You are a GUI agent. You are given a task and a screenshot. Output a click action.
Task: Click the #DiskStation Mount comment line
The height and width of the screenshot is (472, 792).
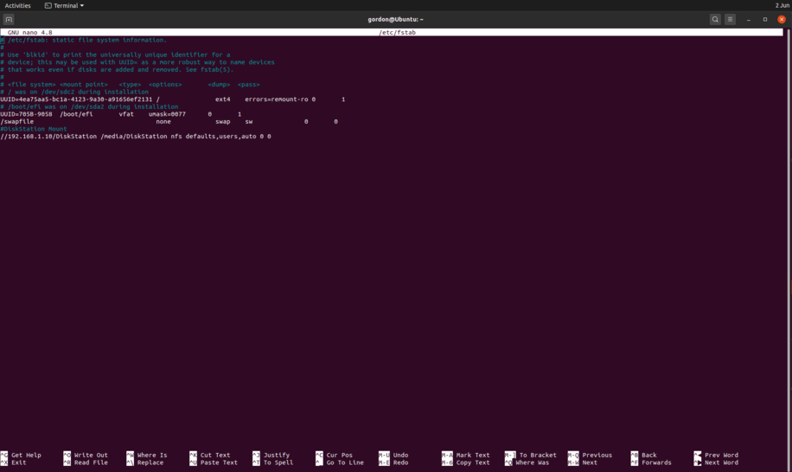click(34, 129)
